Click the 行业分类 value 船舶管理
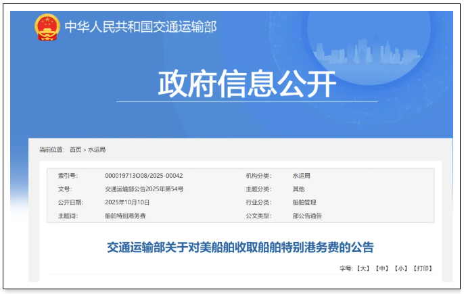This screenshot has width=464, height=294. coord(304,202)
